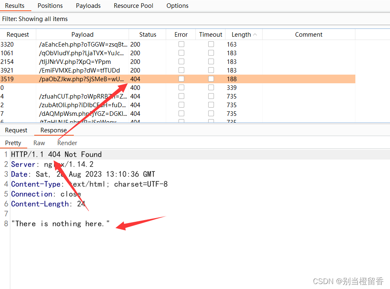
Task: Click the Date header line
Action: pyautogui.click(x=83, y=174)
